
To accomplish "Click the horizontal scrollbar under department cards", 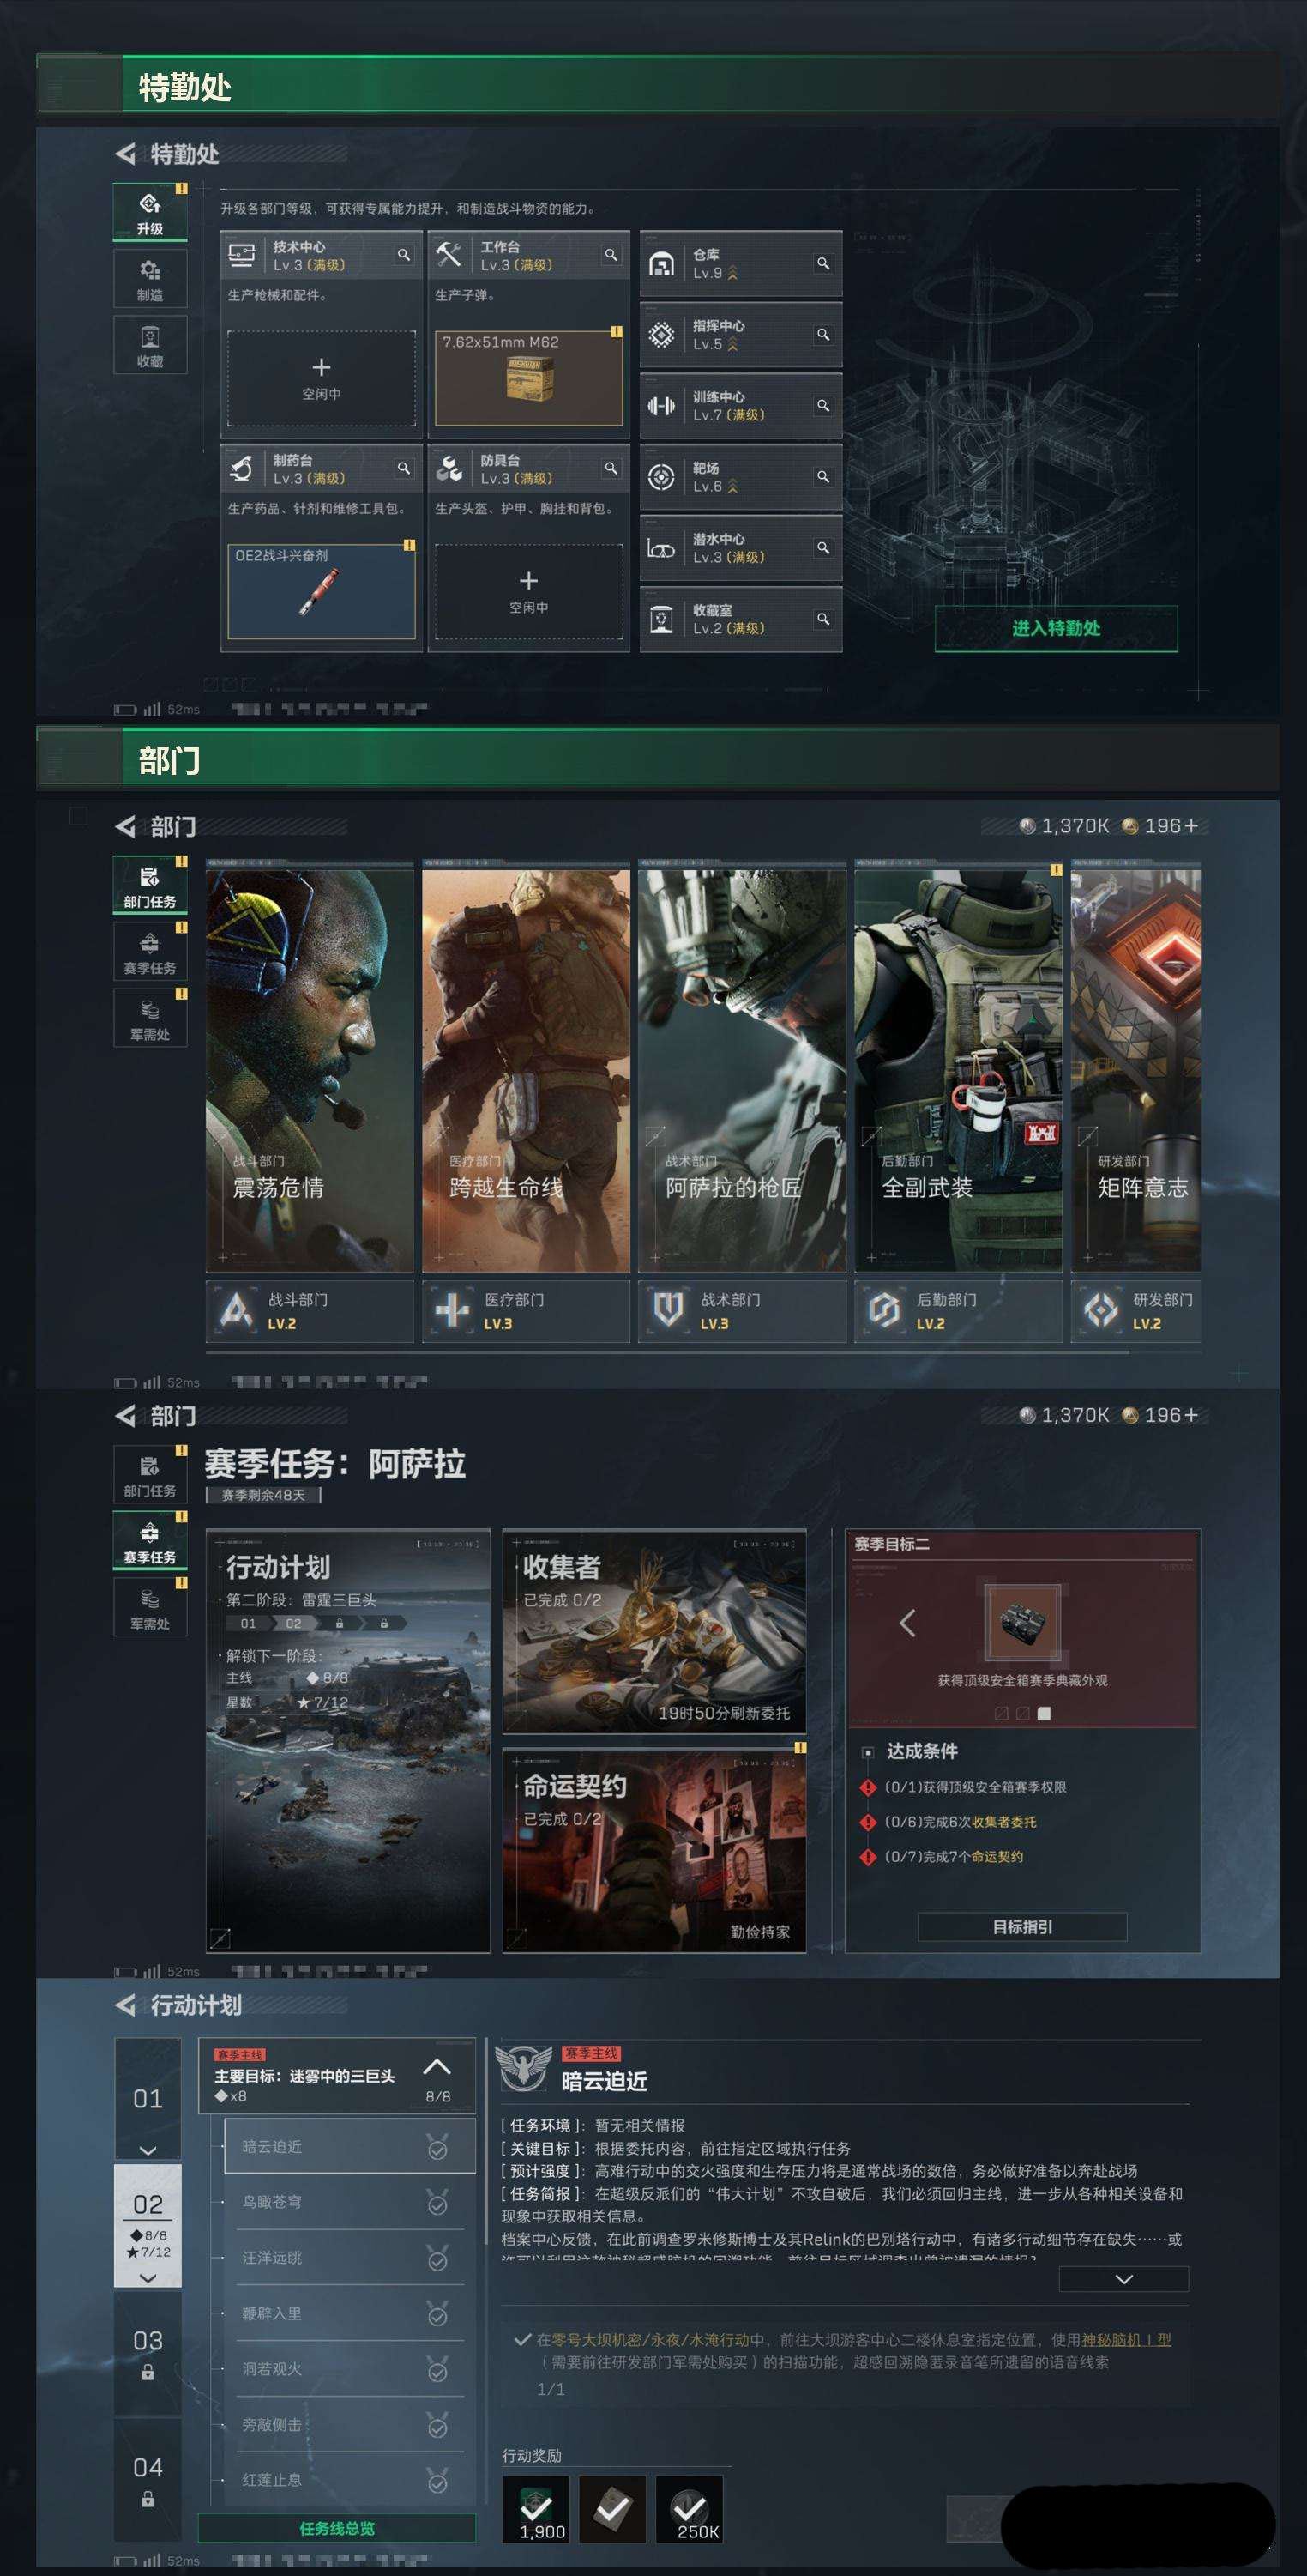I will (667, 1352).
